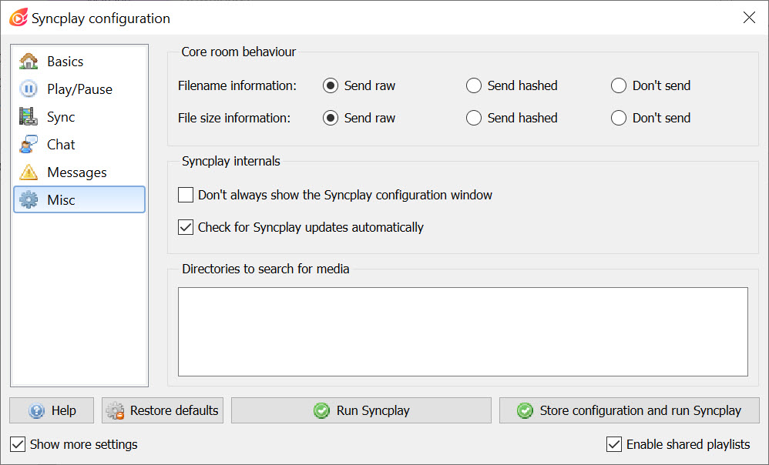Viewport: 769px width, 465px height.
Task: Select Send raw for File size information
Action: click(x=331, y=118)
